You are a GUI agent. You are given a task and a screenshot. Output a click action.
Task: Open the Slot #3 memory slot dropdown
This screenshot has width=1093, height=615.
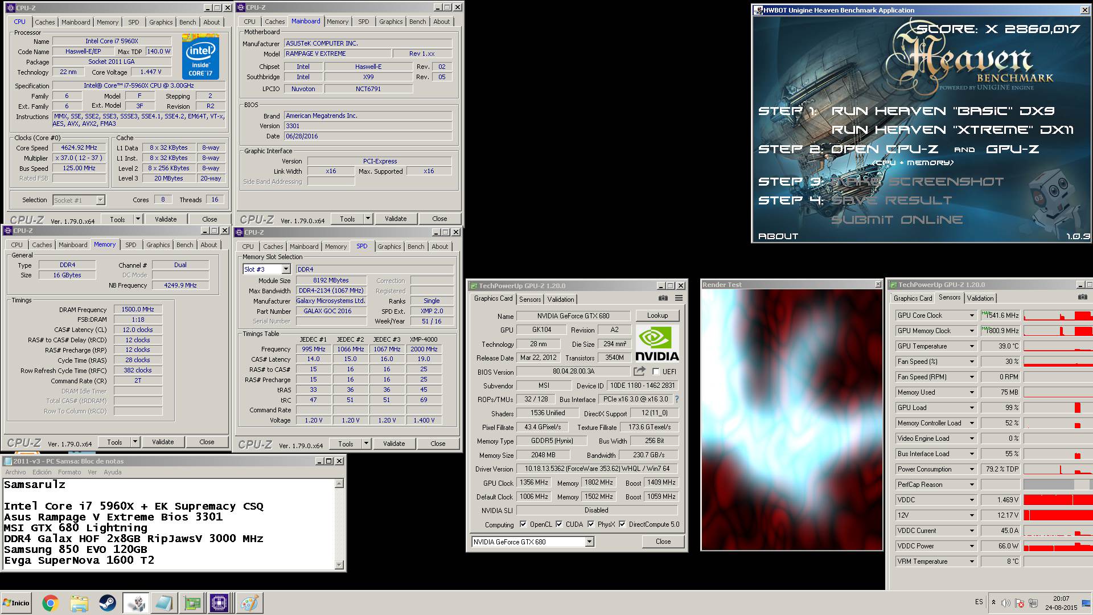(286, 269)
